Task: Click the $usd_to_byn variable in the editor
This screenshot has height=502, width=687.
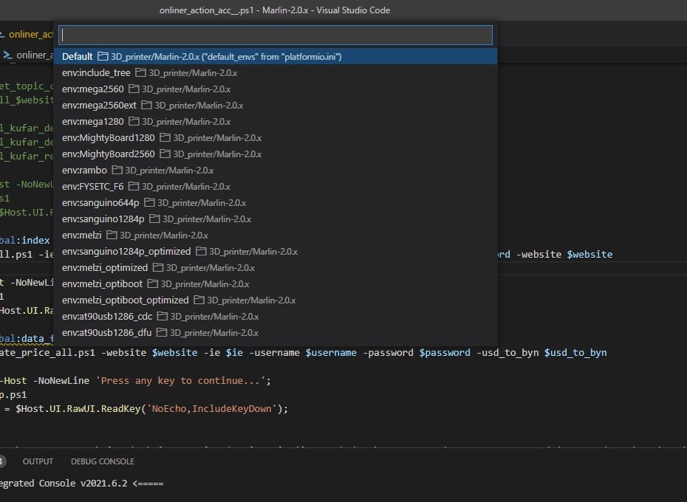Action: pos(575,352)
